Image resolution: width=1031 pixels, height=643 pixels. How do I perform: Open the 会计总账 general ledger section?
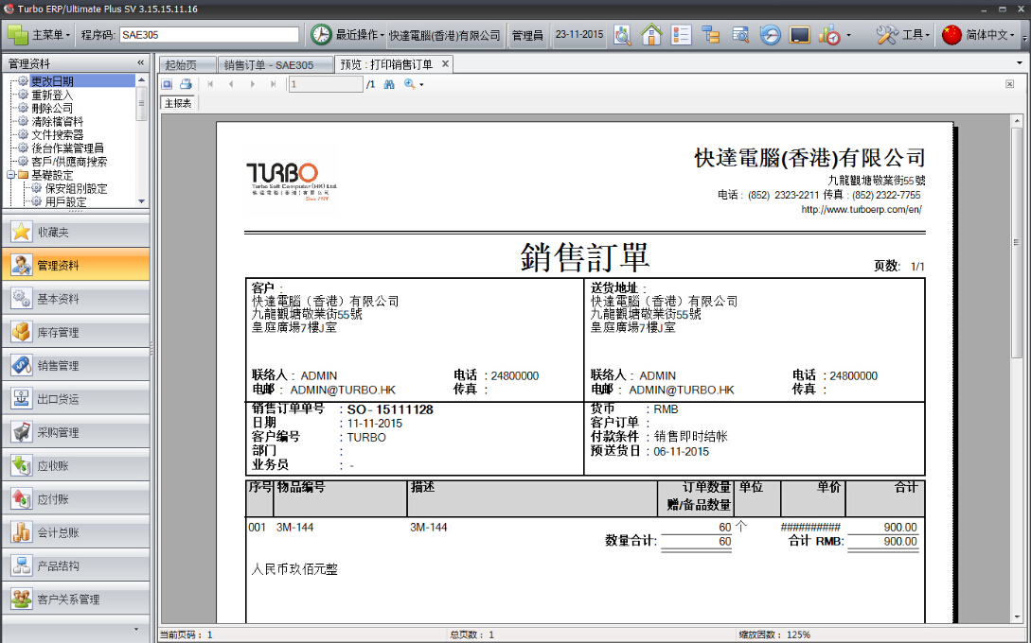(76, 532)
